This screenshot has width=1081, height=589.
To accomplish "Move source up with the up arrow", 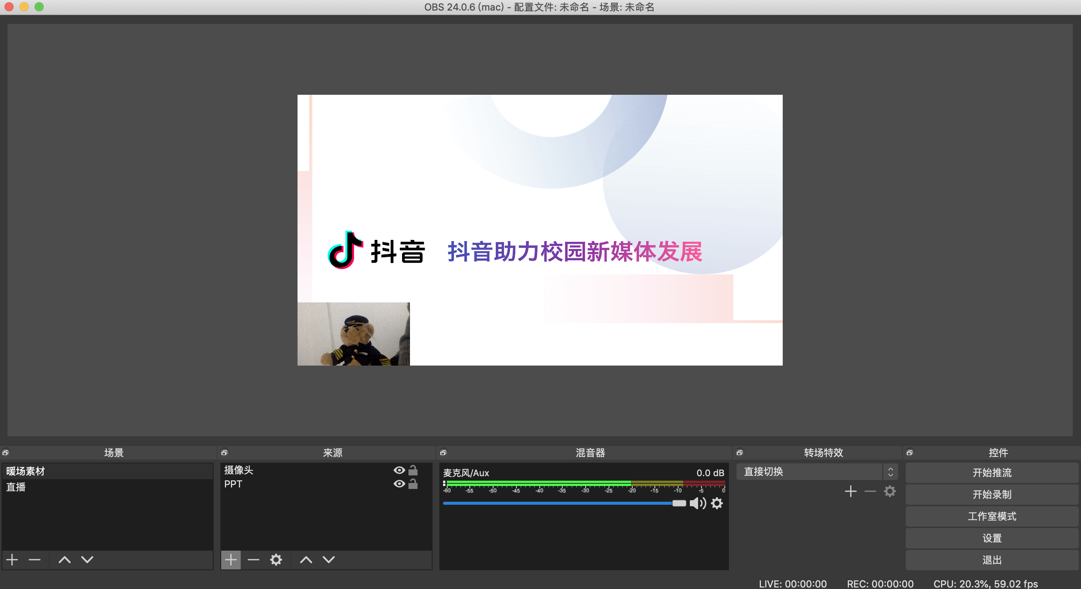I will pyautogui.click(x=306, y=560).
